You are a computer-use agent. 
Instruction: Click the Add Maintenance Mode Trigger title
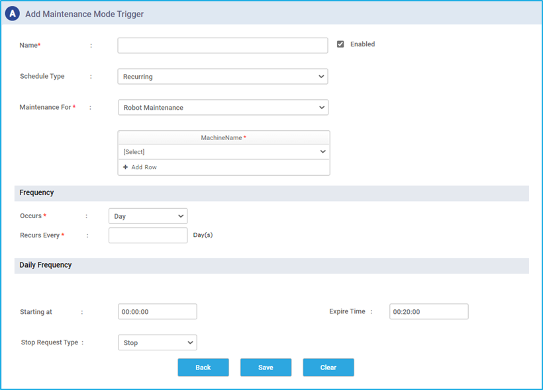tap(85, 14)
